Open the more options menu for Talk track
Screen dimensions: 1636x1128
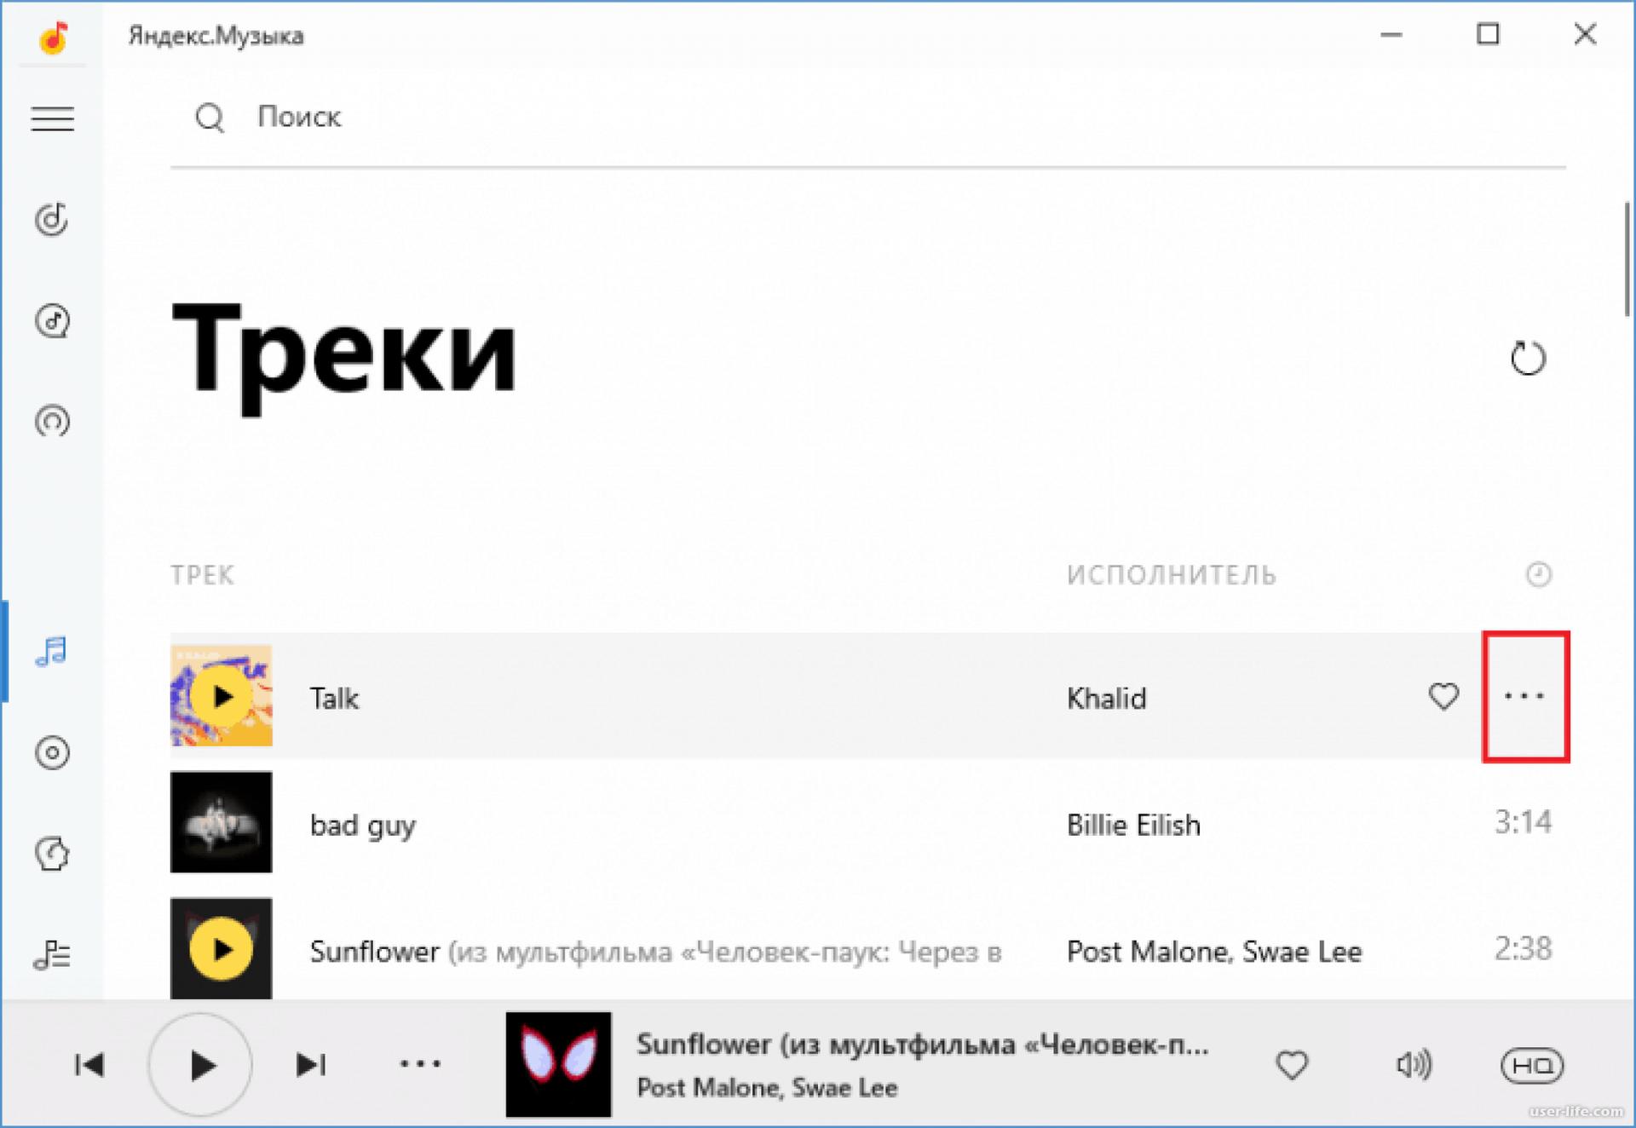pyautogui.click(x=1524, y=697)
